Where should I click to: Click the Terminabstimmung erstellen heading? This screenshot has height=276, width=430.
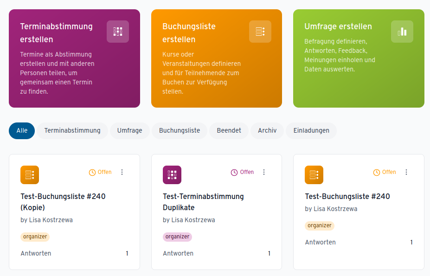[56, 33]
